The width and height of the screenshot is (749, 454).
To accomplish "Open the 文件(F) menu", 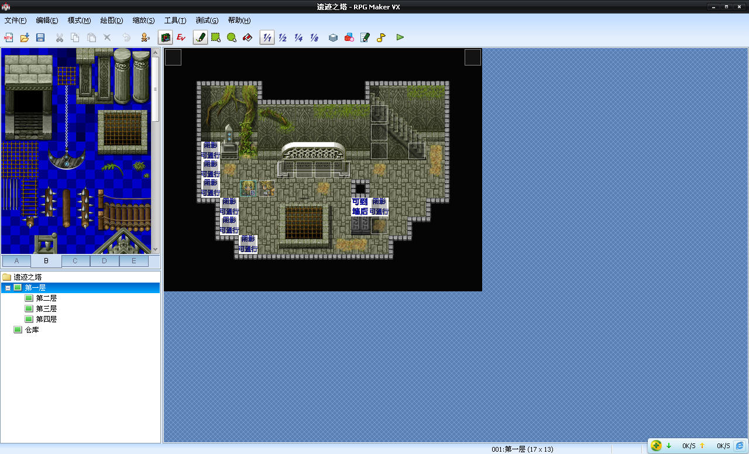I will click(15, 20).
